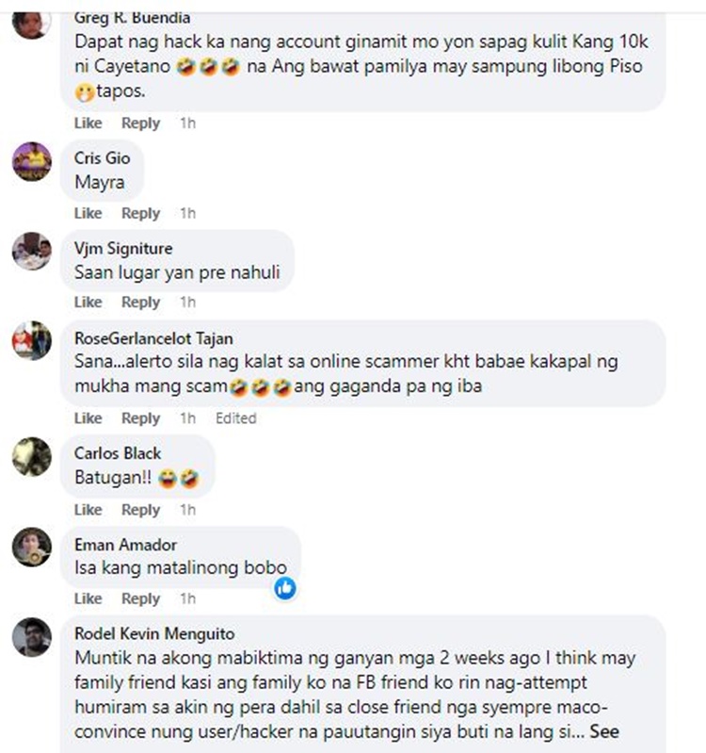The width and height of the screenshot is (706, 753).
Task: Click the thumbs-up reaction icon on Eman Amador's comment
Action: click(285, 588)
